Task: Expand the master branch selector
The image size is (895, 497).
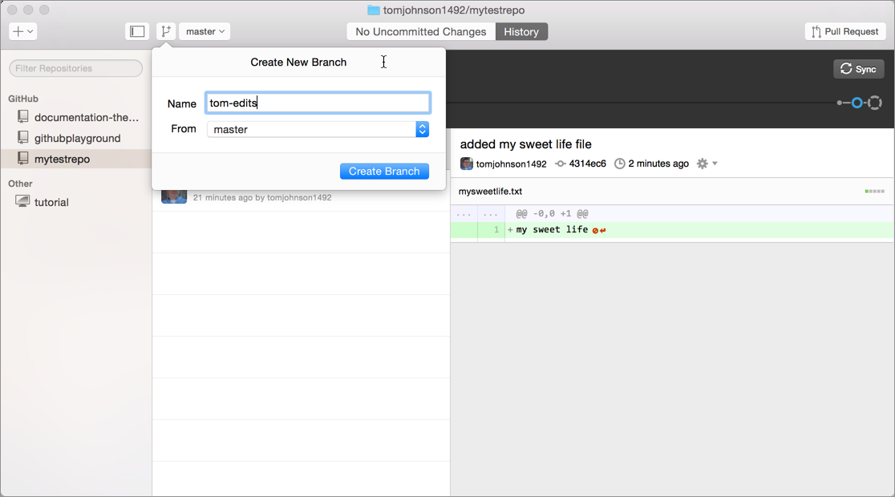Action: tap(205, 31)
